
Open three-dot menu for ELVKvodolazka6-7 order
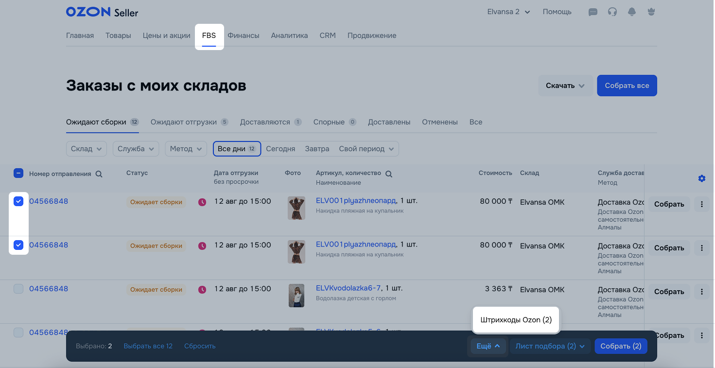coord(702,292)
